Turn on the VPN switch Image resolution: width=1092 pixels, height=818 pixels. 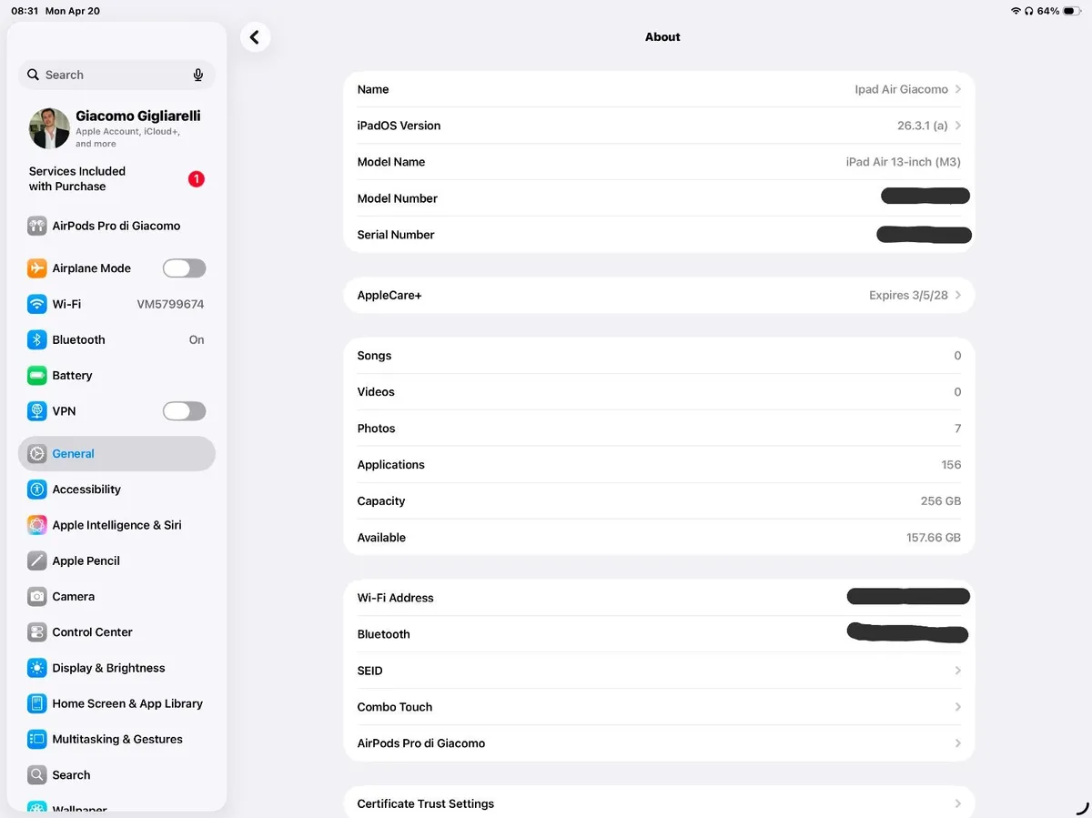[184, 410]
